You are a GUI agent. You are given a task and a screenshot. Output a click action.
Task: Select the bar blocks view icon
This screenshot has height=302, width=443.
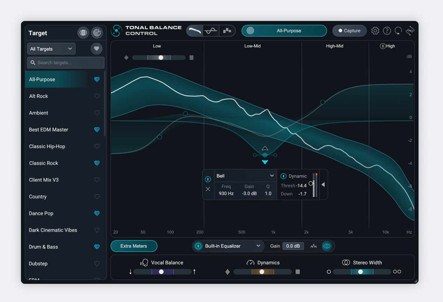227,31
